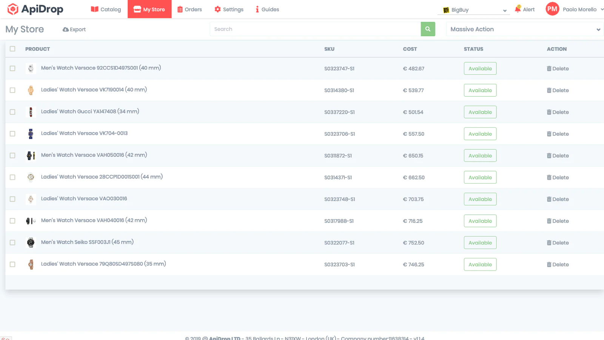This screenshot has width=604, height=340.
Task: Click trash icon for Men's Watch Versace 92CCS1D497S001
Action: [x=549, y=68]
